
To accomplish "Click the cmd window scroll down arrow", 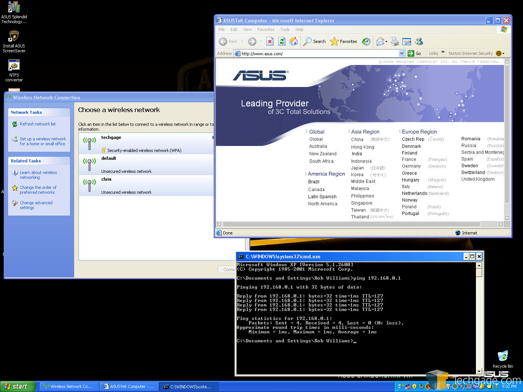I will click(479, 371).
